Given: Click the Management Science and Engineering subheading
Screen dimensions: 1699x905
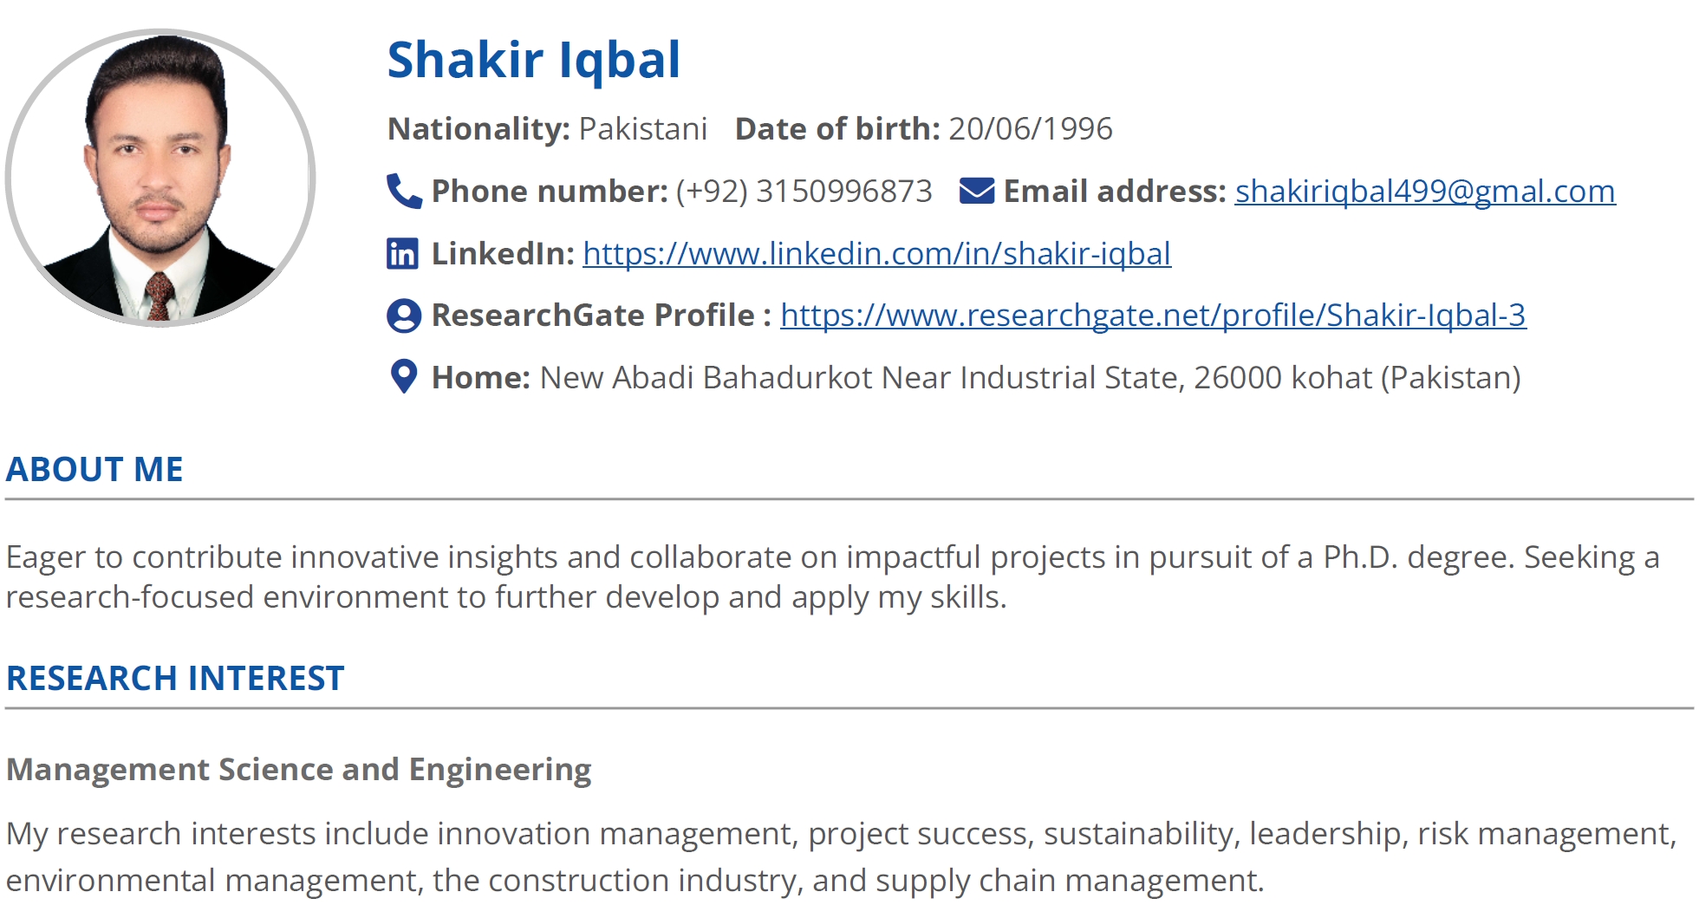Looking at the screenshot, I should coord(298,770).
